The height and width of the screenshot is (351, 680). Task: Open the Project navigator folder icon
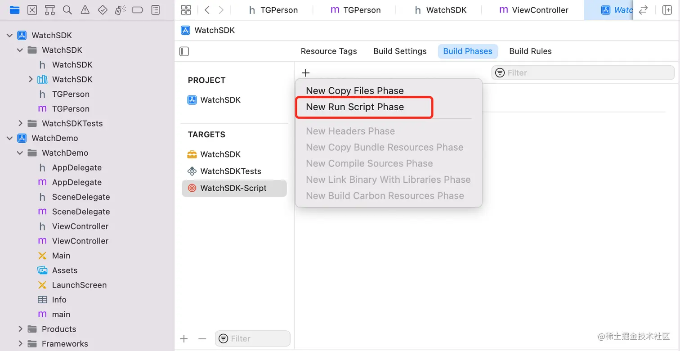pos(14,10)
